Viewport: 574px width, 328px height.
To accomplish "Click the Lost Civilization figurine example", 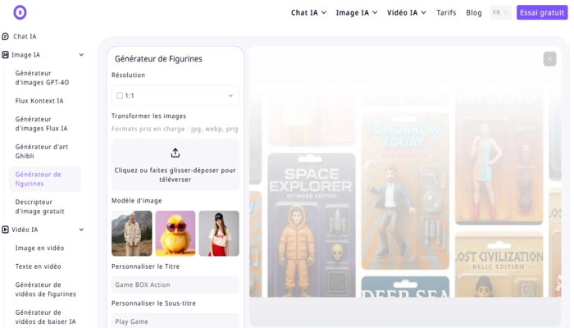I will tap(499, 264).
